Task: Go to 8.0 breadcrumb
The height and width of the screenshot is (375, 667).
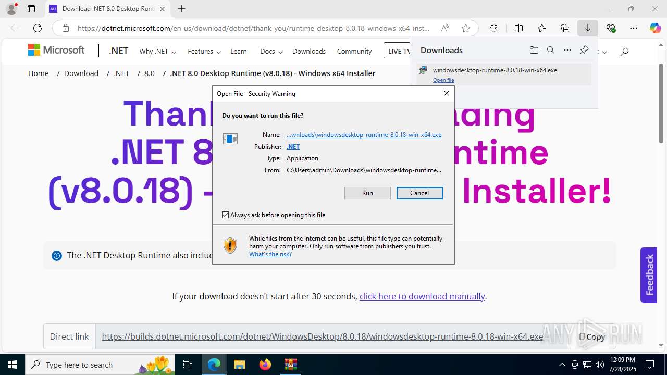Action: (x=150, y=73)
